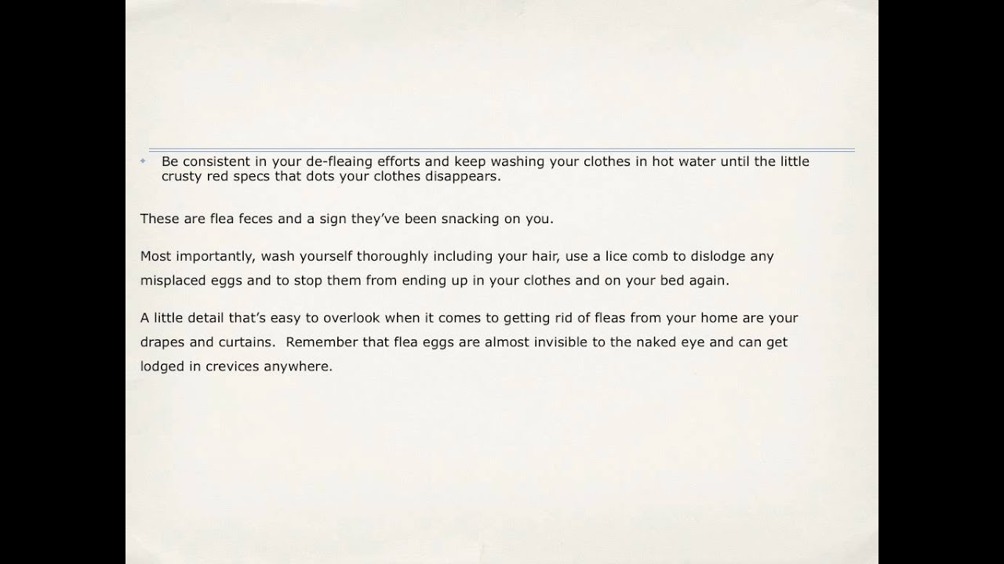Click the sentence "These are flea feces"
Screen dimensions: 1004x564
pyautogui.click(x=207, y=219)
